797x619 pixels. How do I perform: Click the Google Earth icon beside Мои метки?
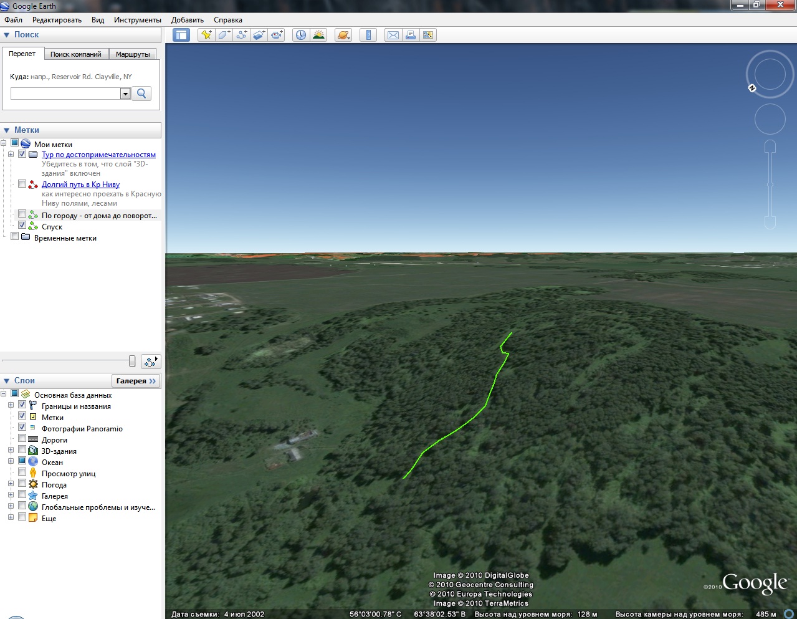26,144
